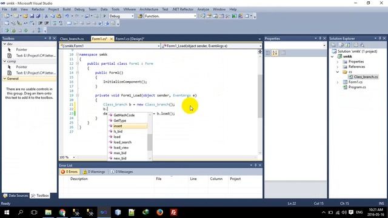Viewport: 388px width, 218px height.
Task: Switch to the Form1.cs [Design] tab
Action: point(130,39)
